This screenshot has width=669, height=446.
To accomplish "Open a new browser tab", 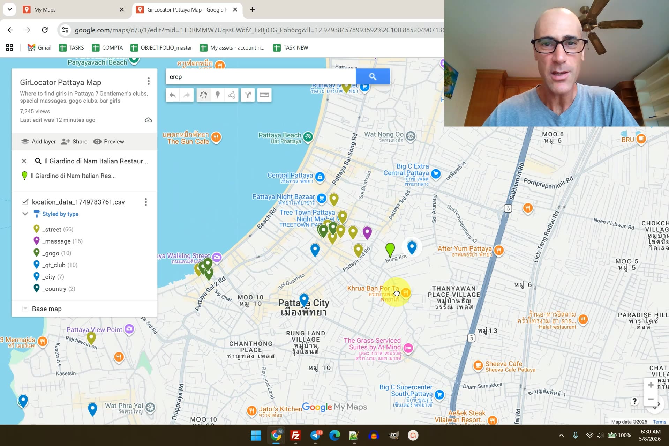I will [252, 10].
